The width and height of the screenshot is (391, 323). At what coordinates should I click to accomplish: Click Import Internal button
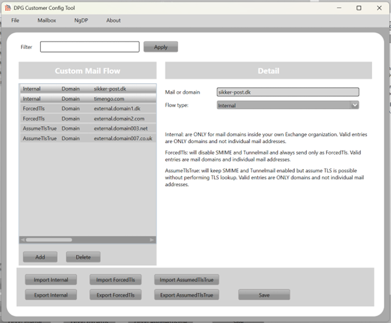(51, 280)
